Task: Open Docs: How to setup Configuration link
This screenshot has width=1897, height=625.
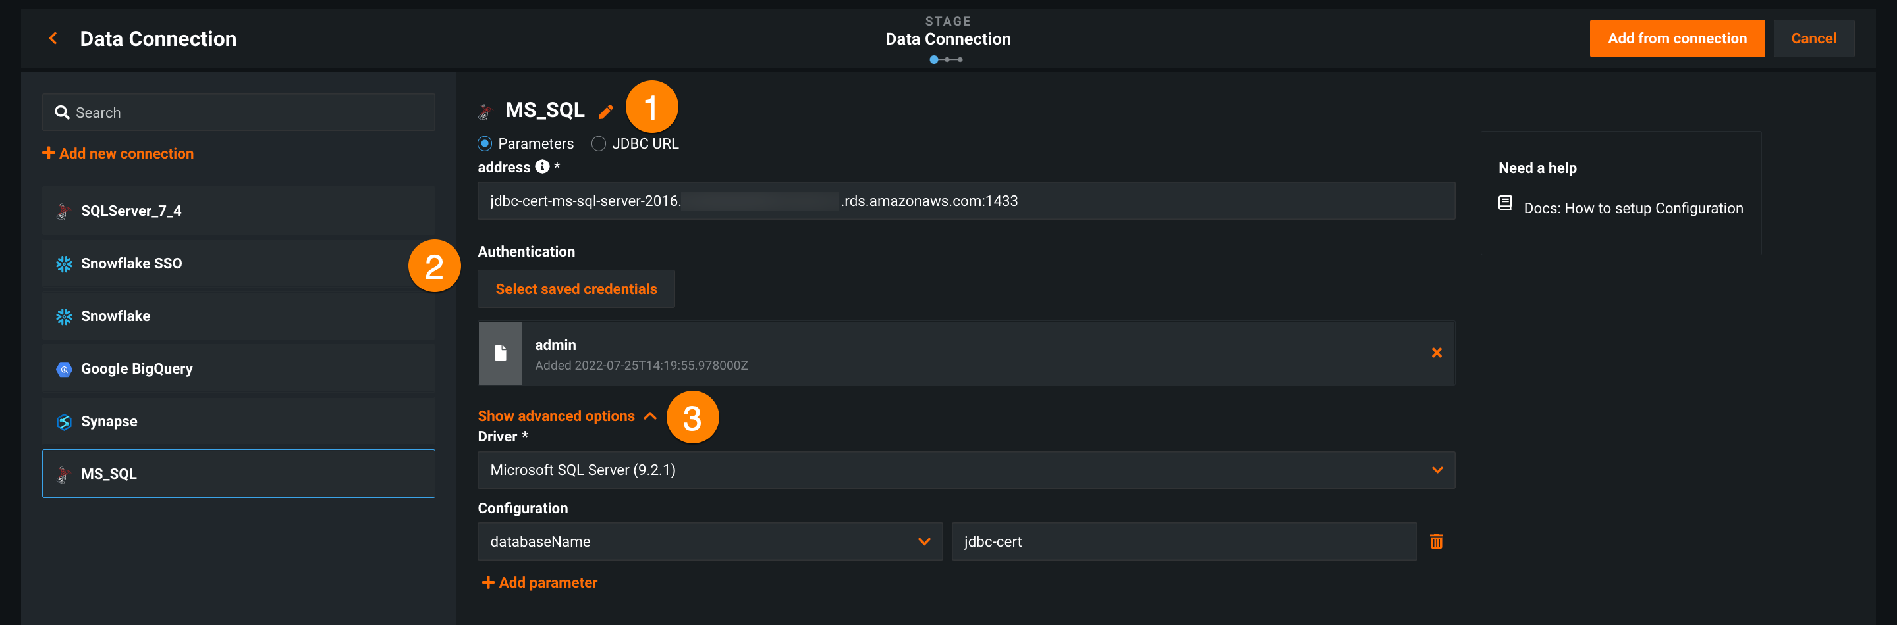Action: [1633, 208]
